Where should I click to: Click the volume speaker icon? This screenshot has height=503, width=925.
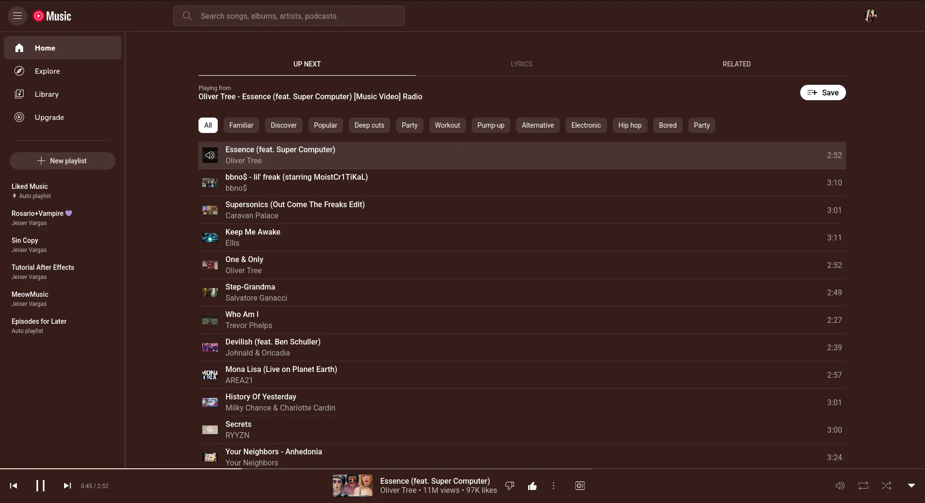(x=840, y=486)
